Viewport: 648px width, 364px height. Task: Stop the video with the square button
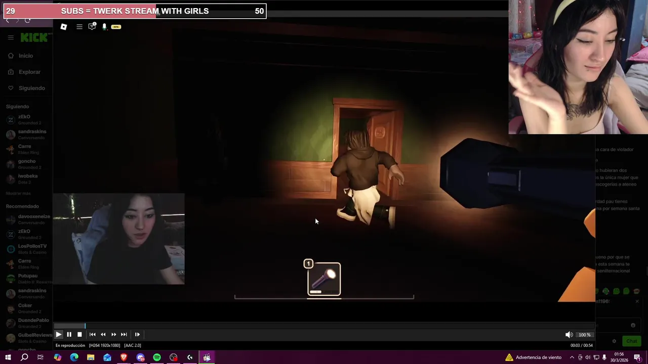79,334
